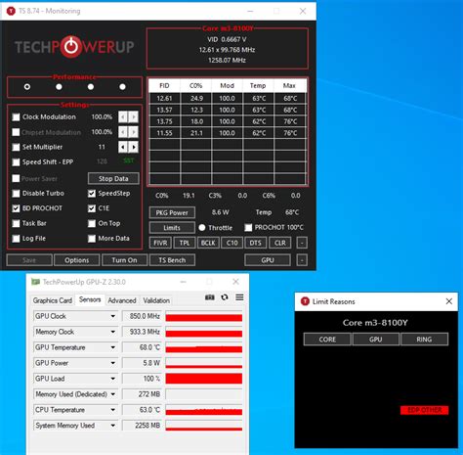Increase Chipset Modulation with right arrow
This screenshot has width=463, height=455.
pos(134,132)
